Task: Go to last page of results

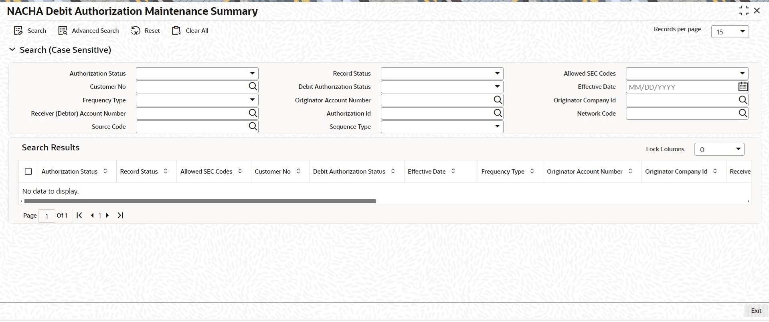Action: 120,215
